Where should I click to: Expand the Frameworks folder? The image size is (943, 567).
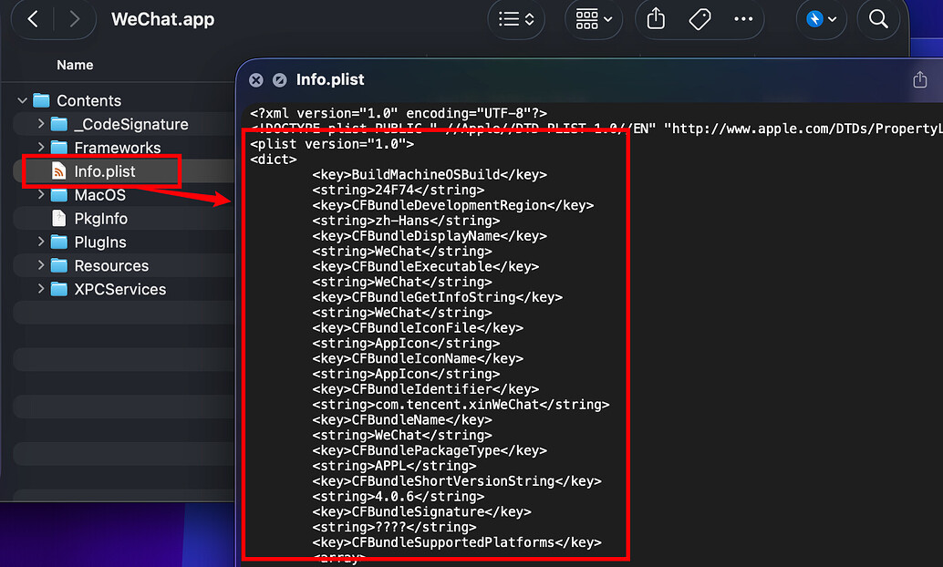(41, 148)
